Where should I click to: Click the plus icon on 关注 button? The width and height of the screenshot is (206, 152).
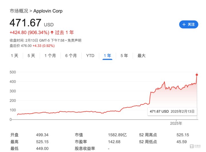184,24
